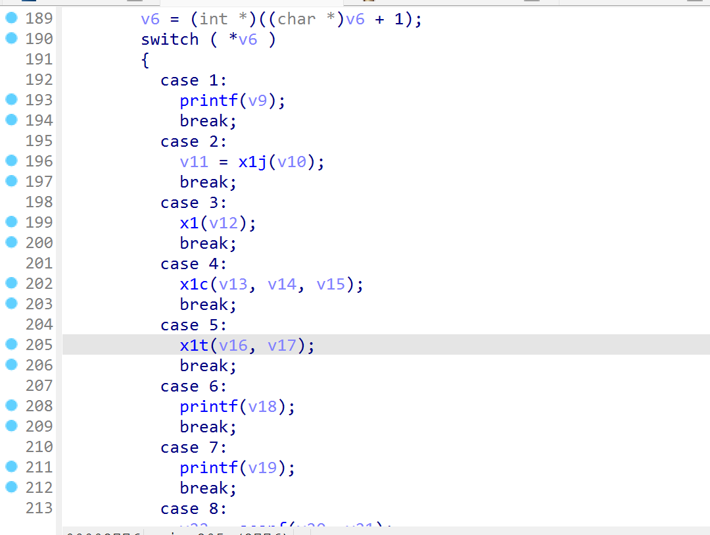This screenshot has width=710, height=535.
Task: Enable breakpoint at line 211
Action: coord(11,467)
